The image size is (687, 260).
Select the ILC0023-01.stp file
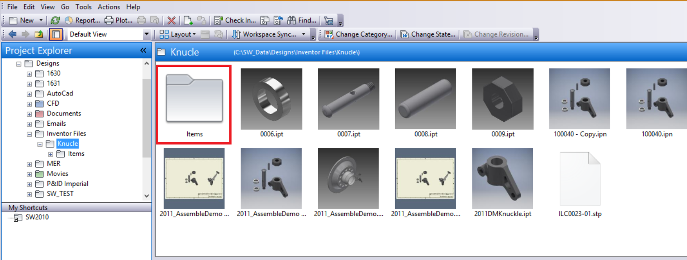coord(580,179)
